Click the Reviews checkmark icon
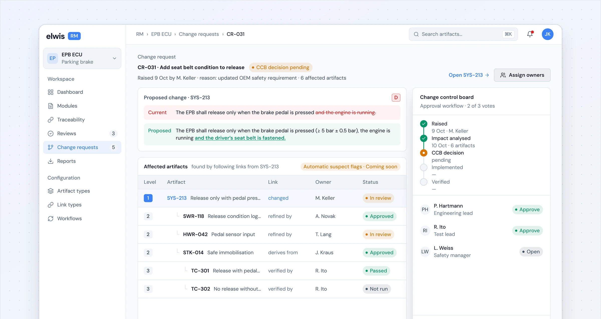 point(51,133)
